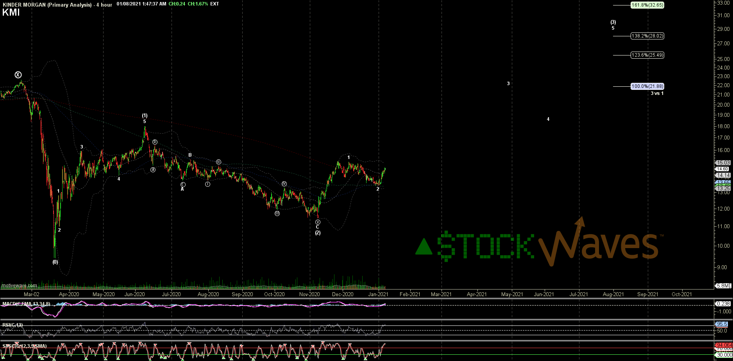Click the "KINDER MORGAN (Primary Analysis) - 4 hour" title

tap(57, 4)
